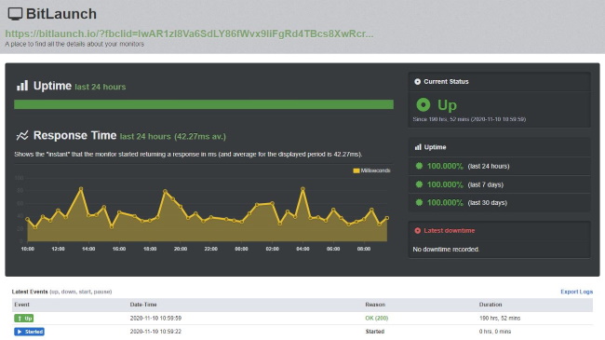605x340 pixels.
Task: Open the bitlaunch.io monitor URL link
Action: coord(189,34)
